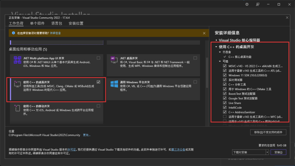
Task: Close the installation dialog
Action: pyautogui.click(x=287, y=18)
